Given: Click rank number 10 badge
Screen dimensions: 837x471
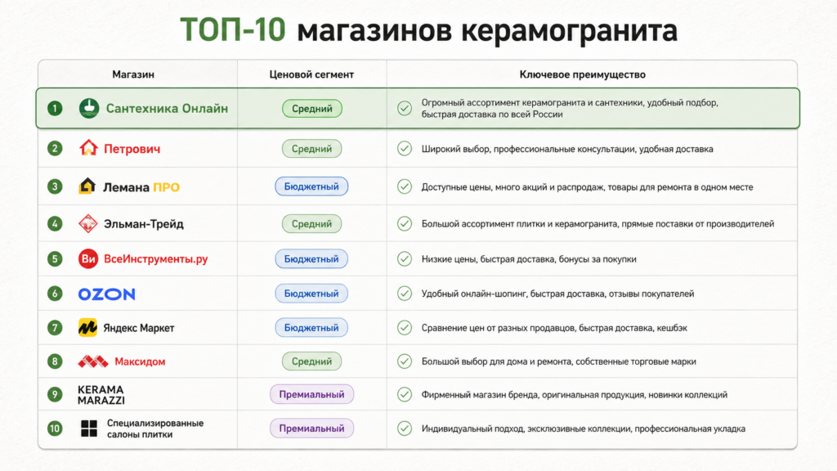Looking at the screenshot, I should coord(55,428).
